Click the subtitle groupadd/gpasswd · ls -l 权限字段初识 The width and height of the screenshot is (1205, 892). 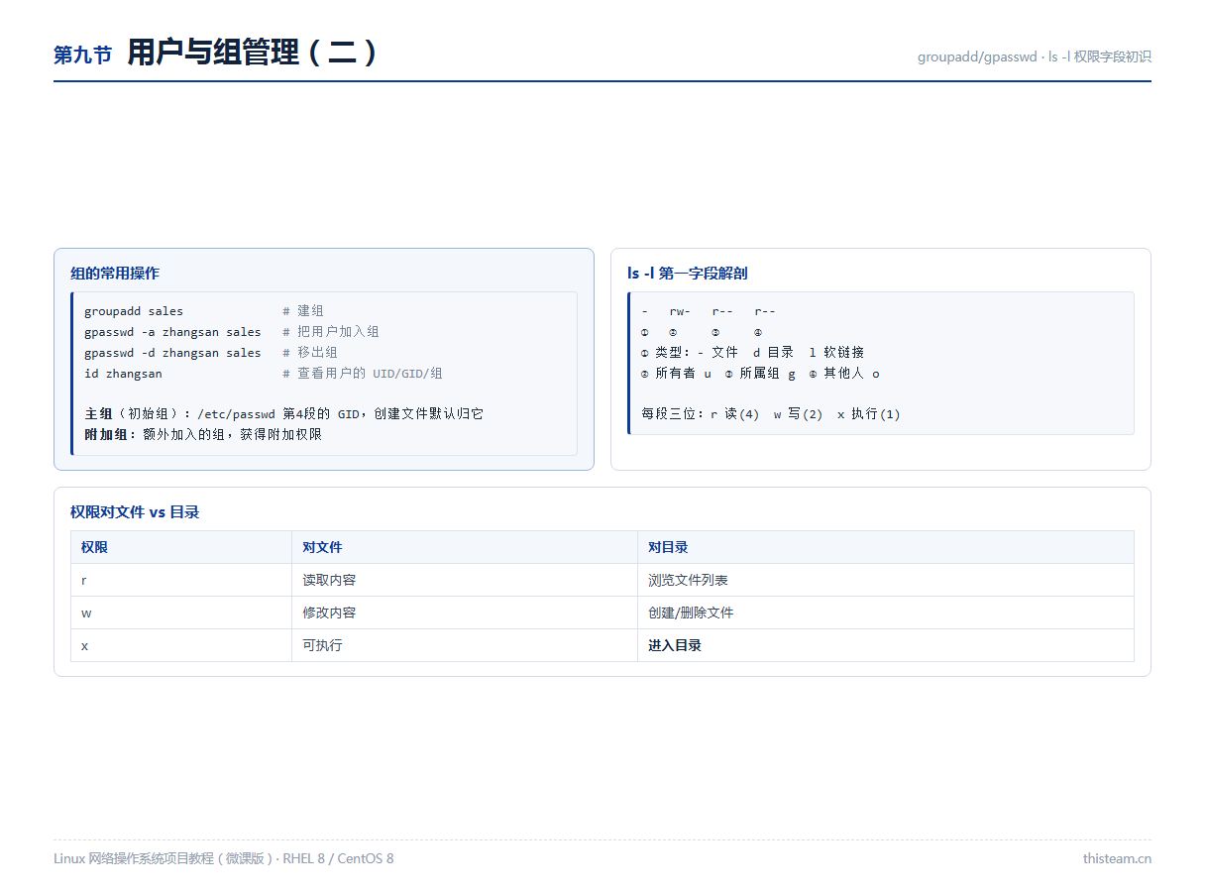1035,56
